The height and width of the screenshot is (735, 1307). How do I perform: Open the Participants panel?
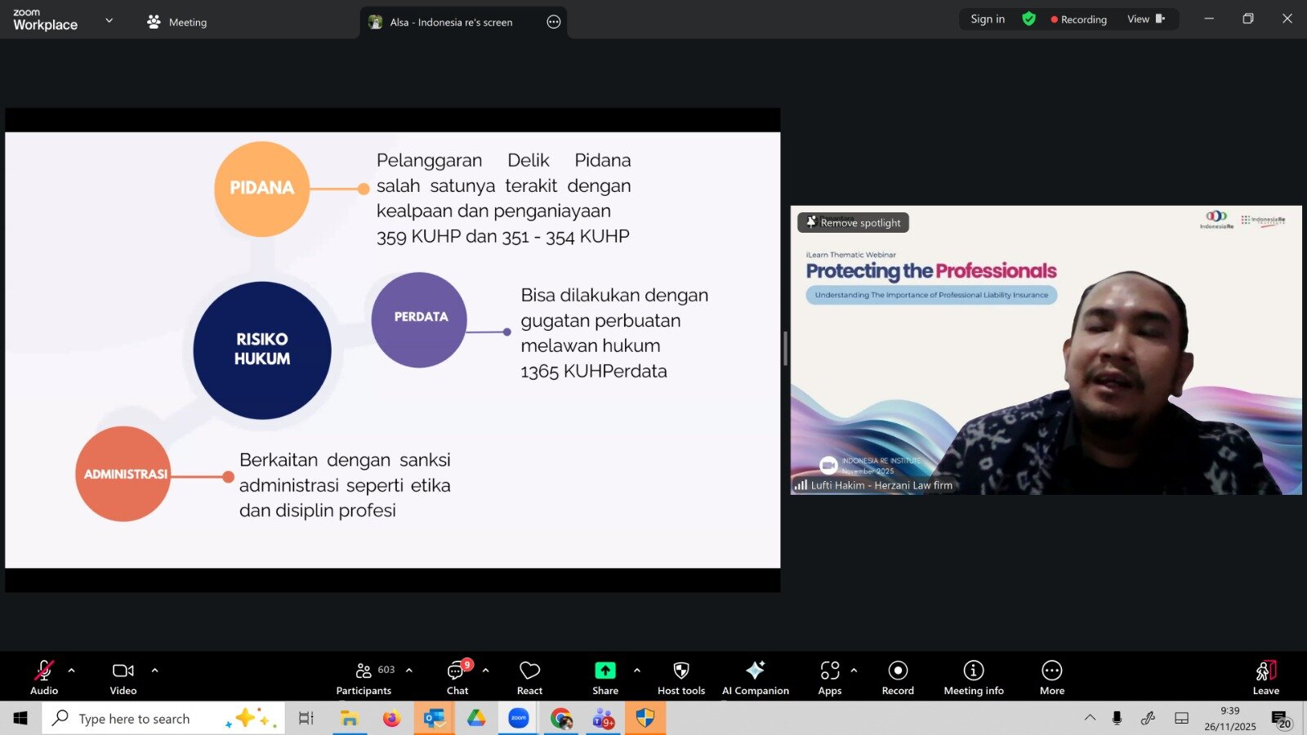pyautogui.click(x=364, y=678)
